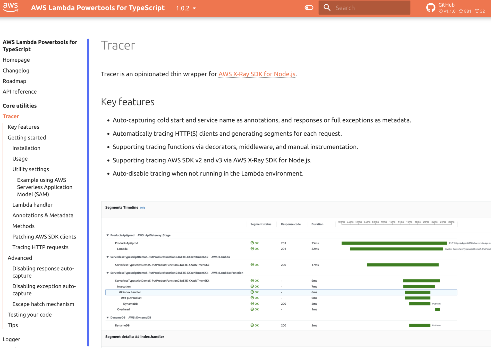Click the v1.1.0 release tag
Image resolution: width=491 pixels, height=348 pixels.
coord(447,11)
